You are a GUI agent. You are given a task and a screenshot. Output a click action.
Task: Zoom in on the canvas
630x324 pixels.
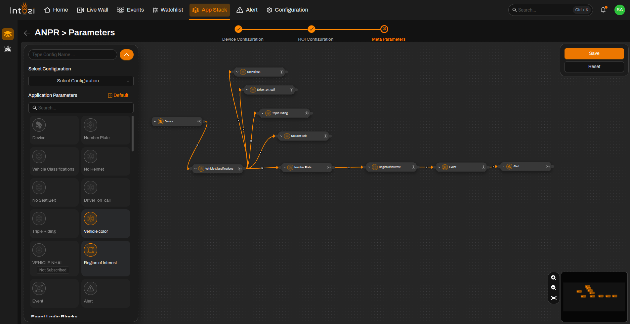554,278
